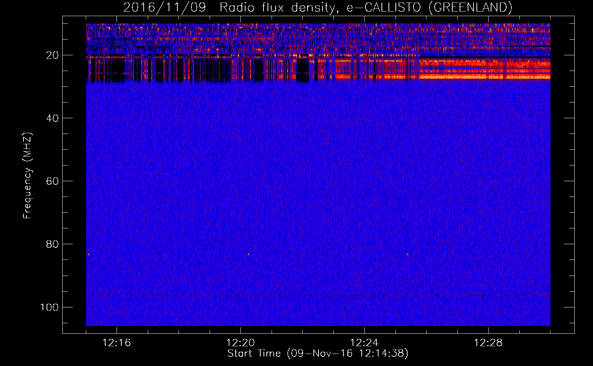593x366 pixels.
Task: Select the 12:20 time tick label
Action: [x=240, y=343]
